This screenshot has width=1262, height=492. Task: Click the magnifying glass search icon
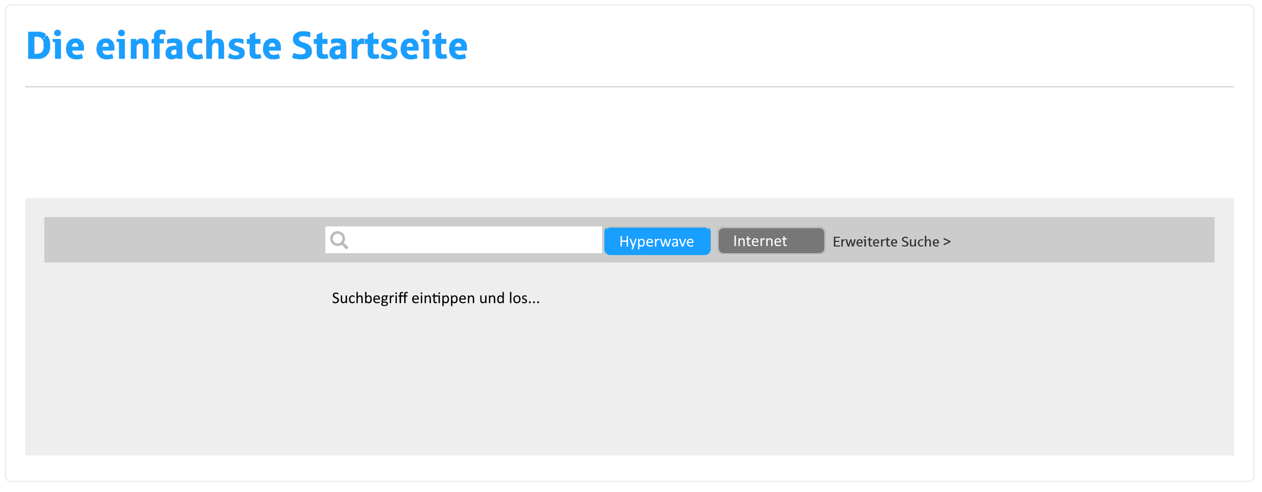tap(339, 240)
